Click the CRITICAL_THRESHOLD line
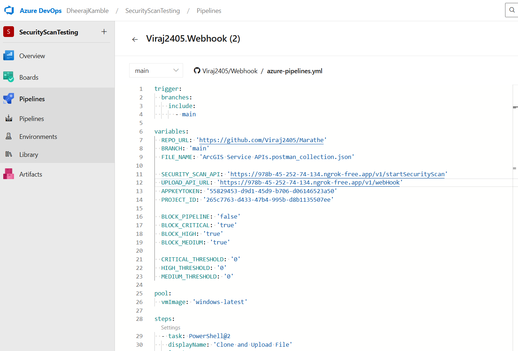The width and height of the screenshot is (518, 351). 201,259
